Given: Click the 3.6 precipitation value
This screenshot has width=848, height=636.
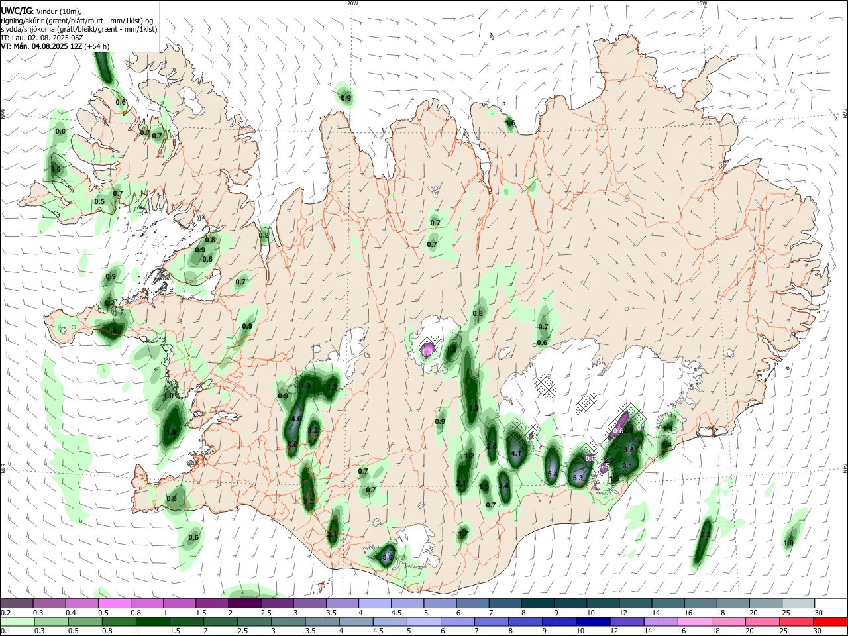Looking at the screenshot, I should (x=629, y=450).
